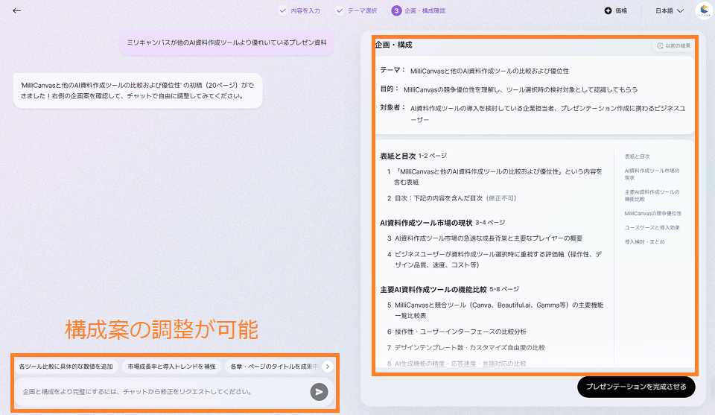Jump to 表紙と目次 in outline sidebar

637,156
